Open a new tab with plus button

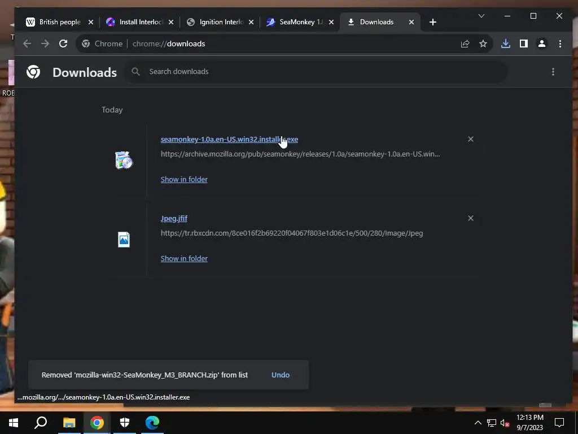coord(433,22)
